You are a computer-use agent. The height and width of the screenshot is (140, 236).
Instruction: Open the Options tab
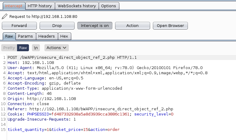(108, 6)
